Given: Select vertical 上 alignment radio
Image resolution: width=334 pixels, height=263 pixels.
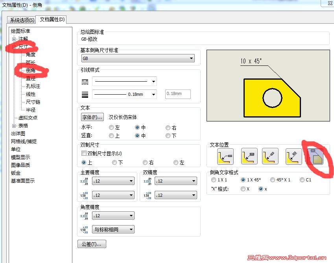Looking at the screenshot, I should [111, 136].
